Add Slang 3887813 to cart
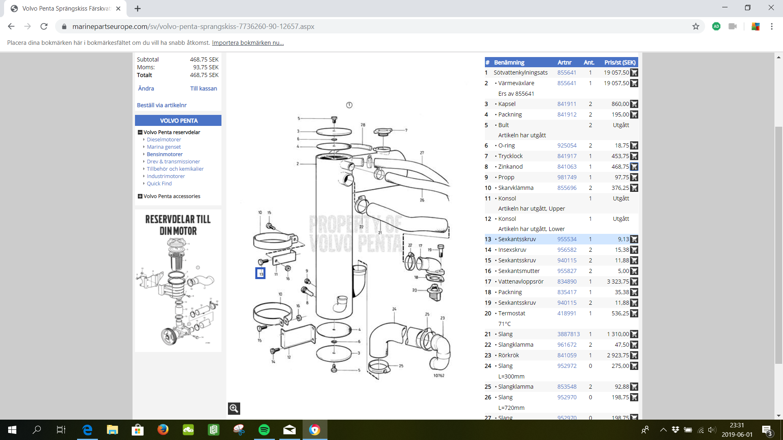The image size is (783, 440). coord(634,334)
